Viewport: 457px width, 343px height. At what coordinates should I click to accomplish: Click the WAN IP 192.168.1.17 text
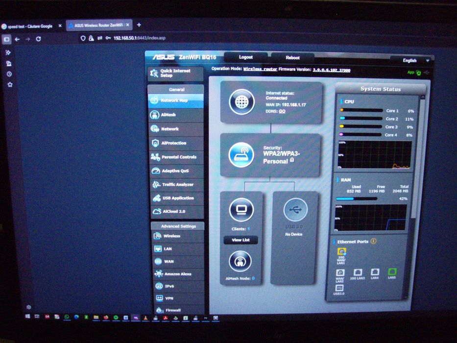point(286,105)
